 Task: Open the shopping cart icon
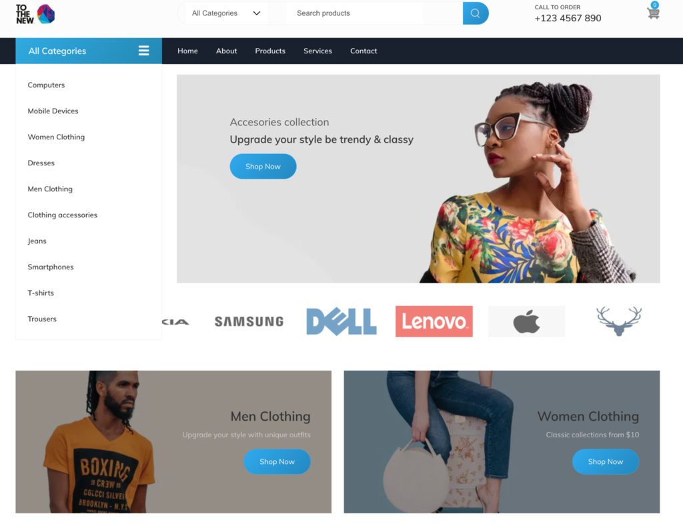click(x=653, y=12)
